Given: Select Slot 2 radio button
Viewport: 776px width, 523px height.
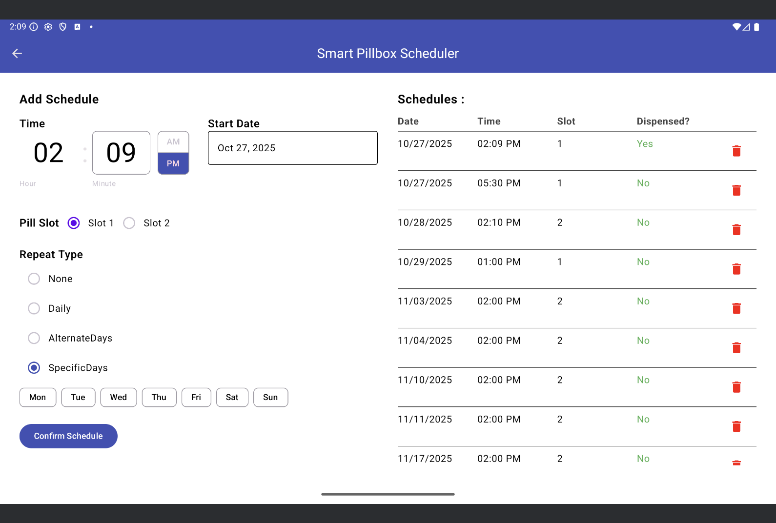Looking at the screenshot, I should click(129, 223).
